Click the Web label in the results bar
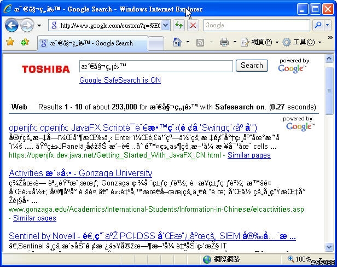337x267 pixels. pyautogui.click(x=19, y=107)
